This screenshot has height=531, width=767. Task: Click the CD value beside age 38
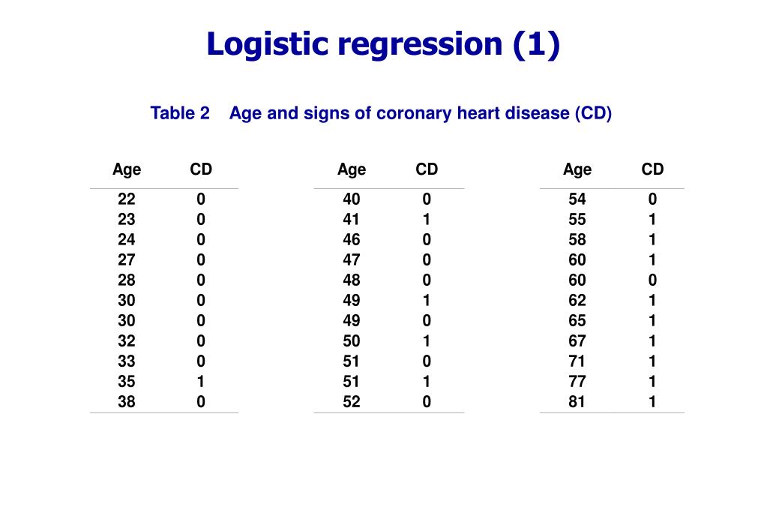click(x=201, y=402)
